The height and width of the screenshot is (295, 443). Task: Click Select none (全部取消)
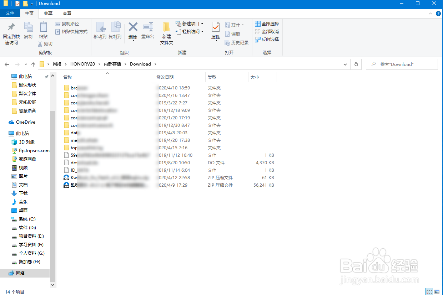[x=267, y=32]
